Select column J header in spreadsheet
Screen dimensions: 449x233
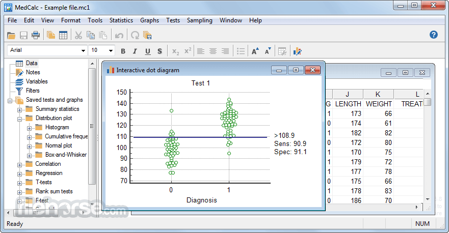click(x=348, y=94)
